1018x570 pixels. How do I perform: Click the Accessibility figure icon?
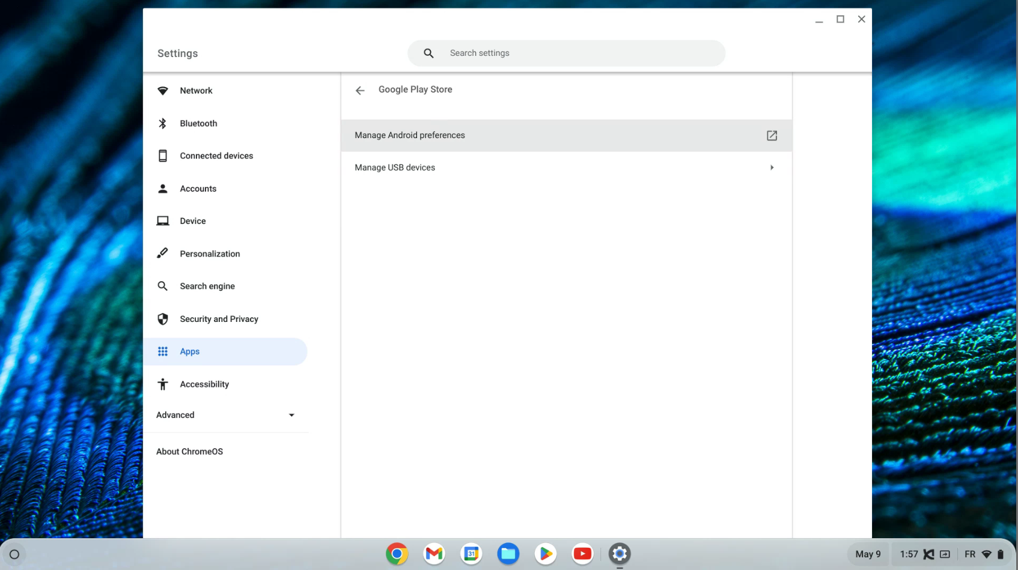pyautogui.click(x=163, y=384)
